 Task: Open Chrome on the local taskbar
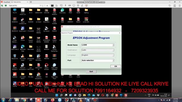click(24, 100)
